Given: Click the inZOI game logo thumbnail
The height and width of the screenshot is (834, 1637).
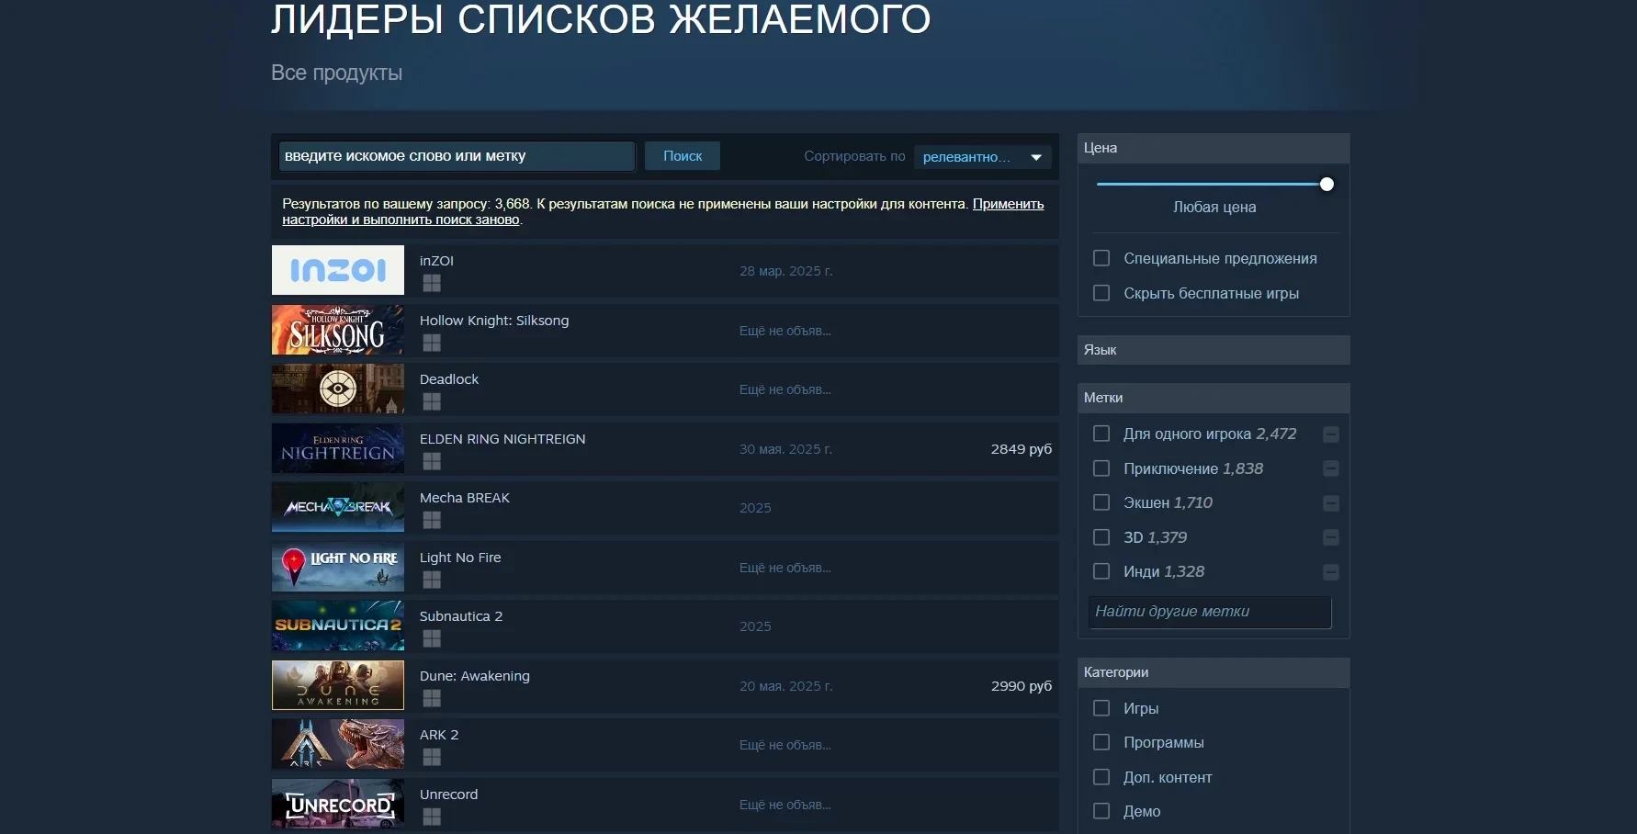Looking at the screenshot, I should pos(338,270).
